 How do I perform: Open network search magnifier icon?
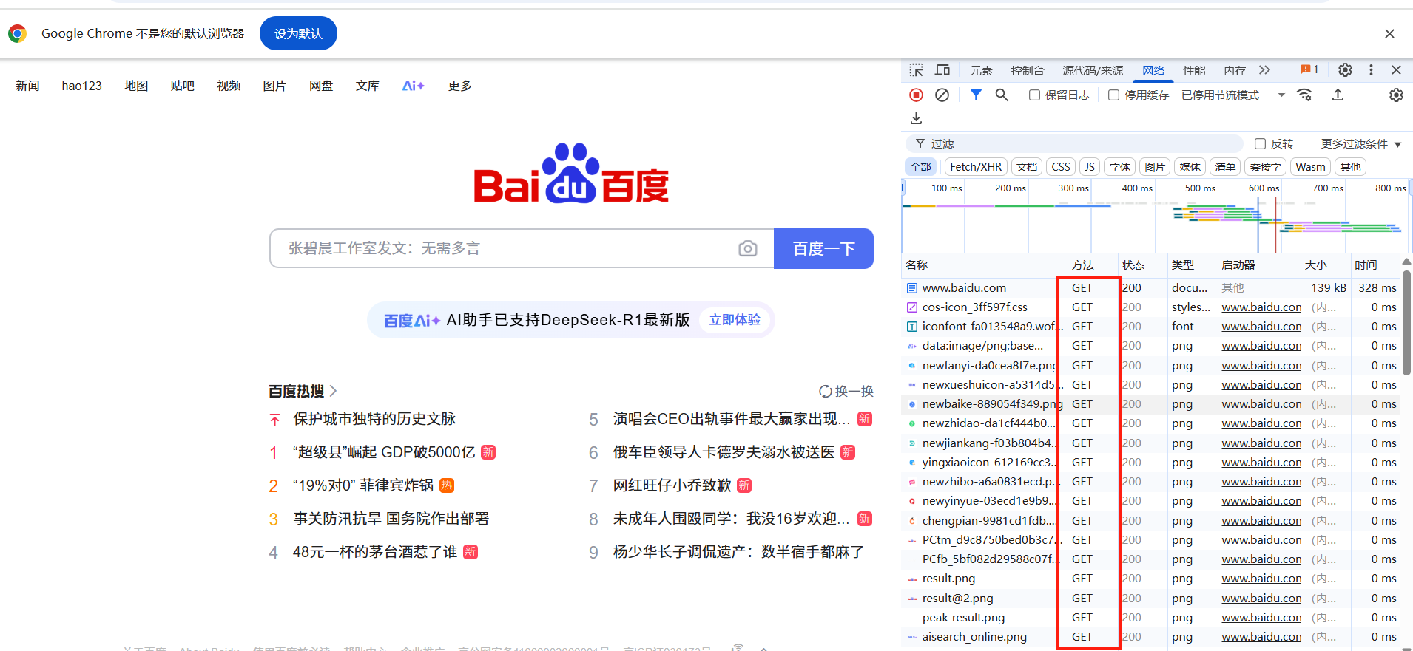click(x=1002, y=95)
